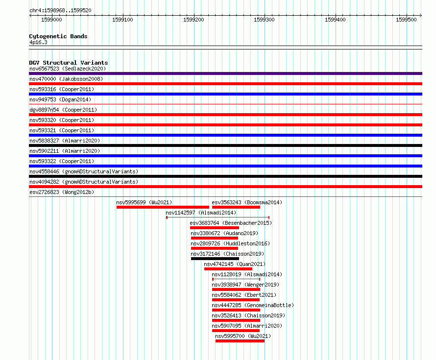This screenshot has width=436, height=360.
Task: Open nsv3938947 (Wenger2019) label
Action: coord(245,285)
